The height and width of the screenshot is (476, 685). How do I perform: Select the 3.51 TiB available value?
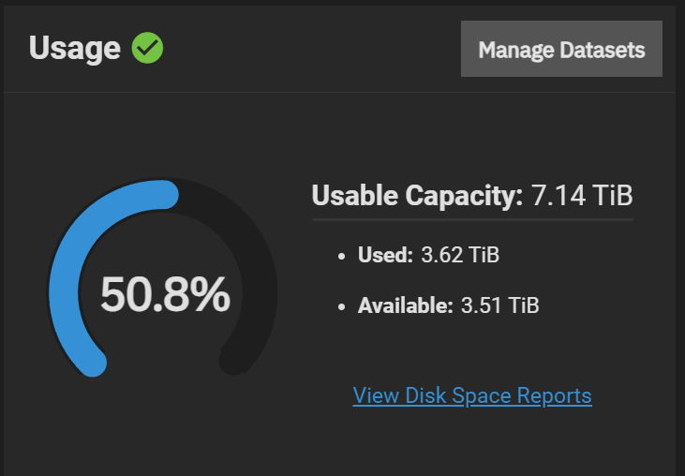500,305
